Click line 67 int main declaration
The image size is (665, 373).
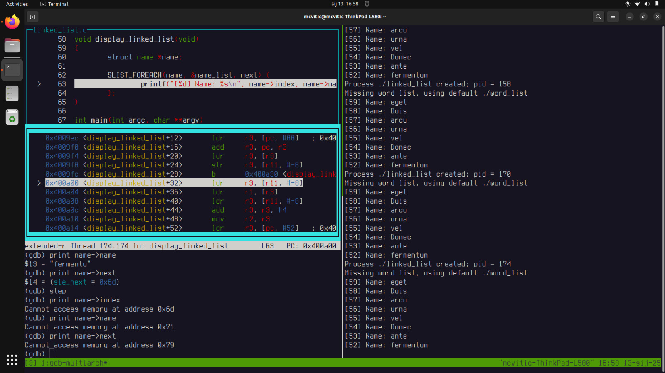(139, 120)
